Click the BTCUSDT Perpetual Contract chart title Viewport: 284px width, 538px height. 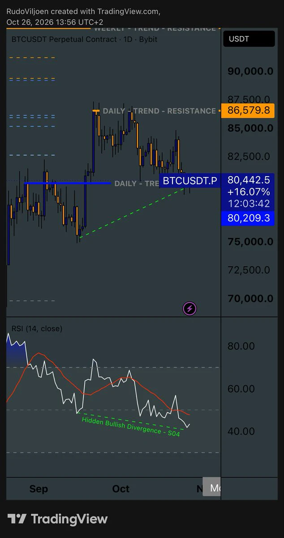[x=84, y=39]
